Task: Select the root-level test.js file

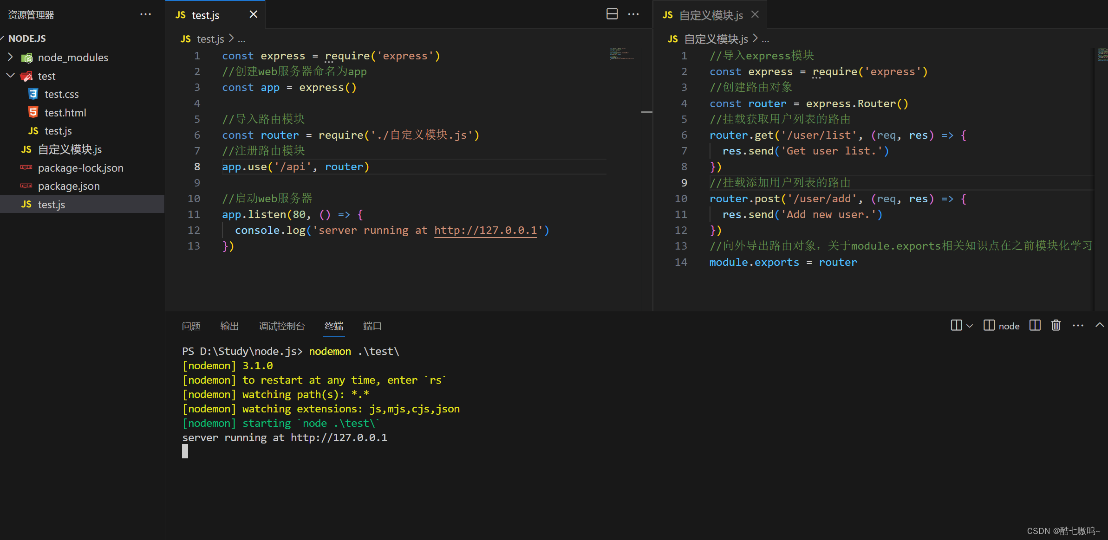Action: [x=82, y=205]
